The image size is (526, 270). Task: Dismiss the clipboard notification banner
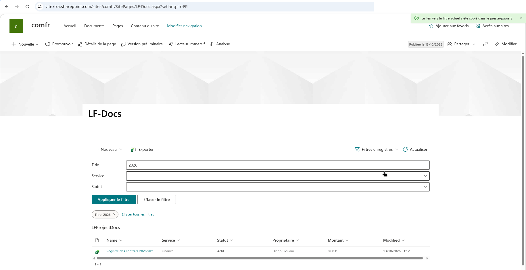tap(521, 18)
